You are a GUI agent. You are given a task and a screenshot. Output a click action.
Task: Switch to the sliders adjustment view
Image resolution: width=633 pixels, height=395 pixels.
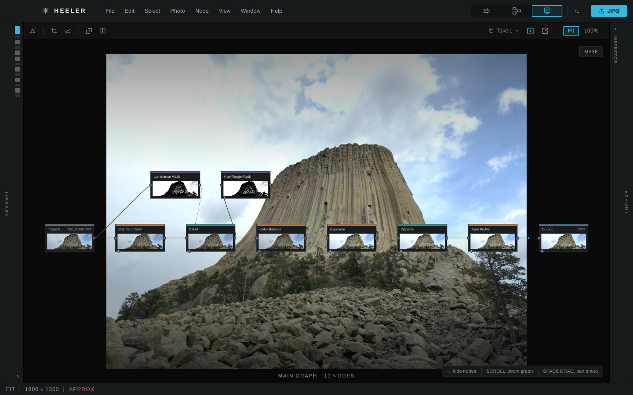(x=486, y=11)
